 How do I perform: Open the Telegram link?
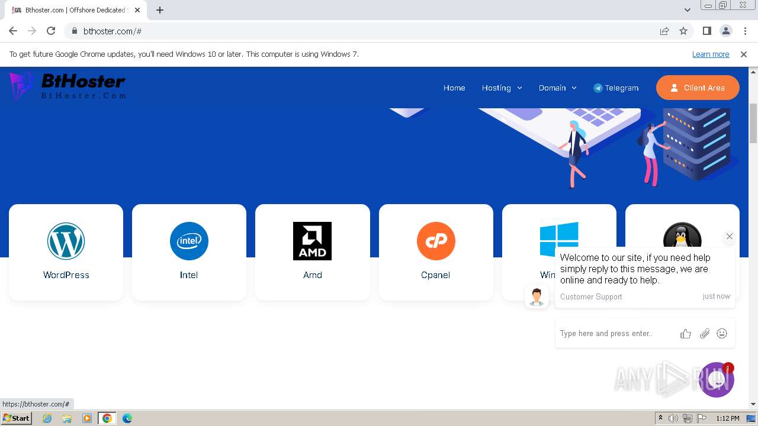[616, 88]
